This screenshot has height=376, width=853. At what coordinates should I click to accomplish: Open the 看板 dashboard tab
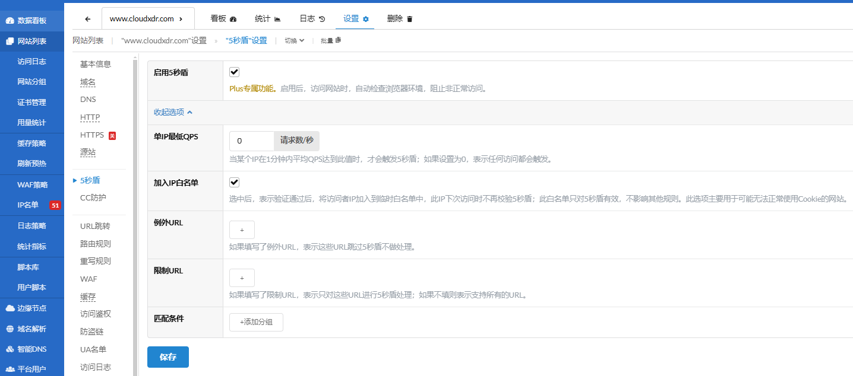click(x=223, y=19)
